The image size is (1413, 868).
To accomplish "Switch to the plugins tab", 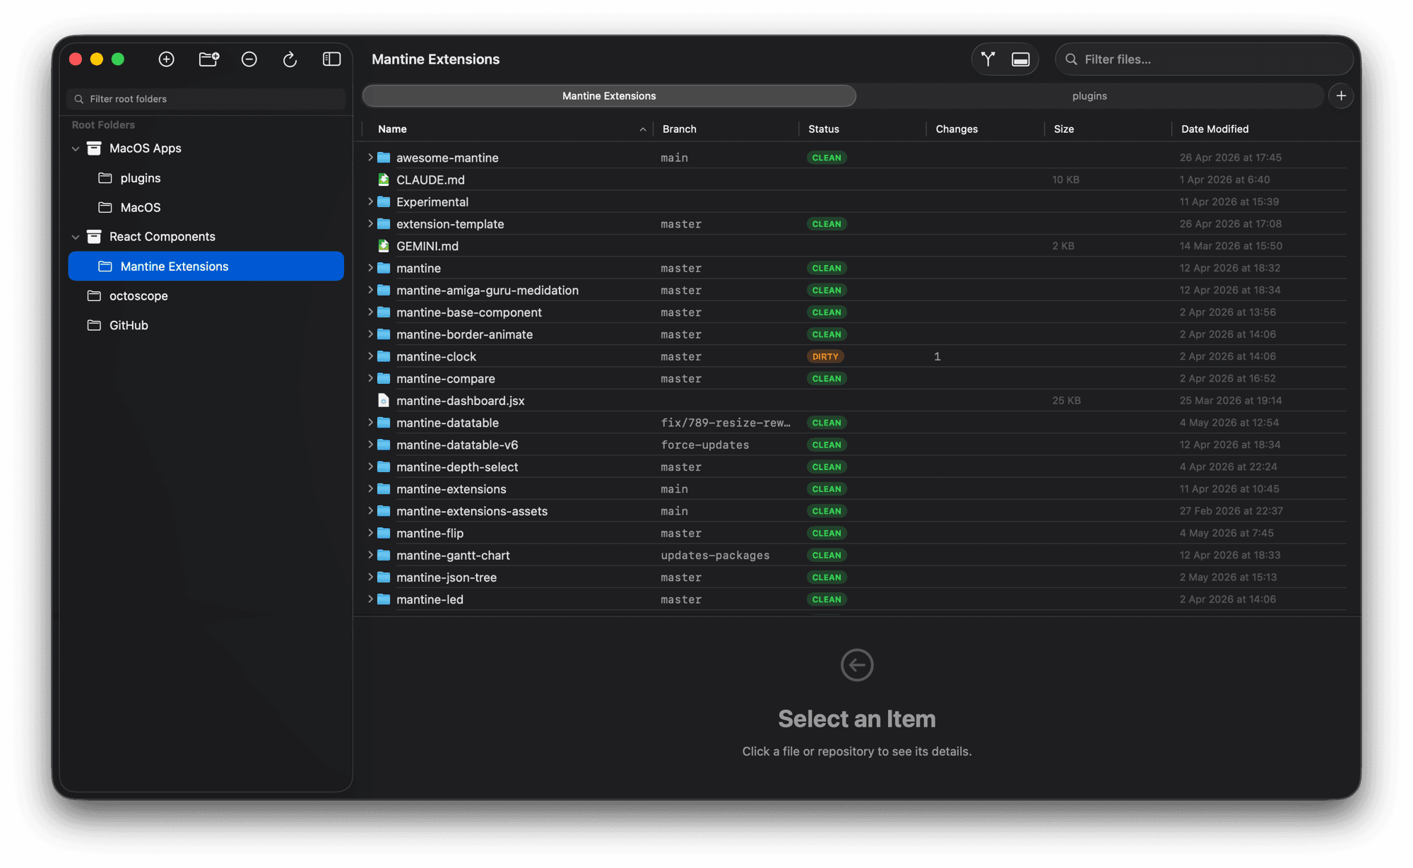I will tap(1089, 96).
